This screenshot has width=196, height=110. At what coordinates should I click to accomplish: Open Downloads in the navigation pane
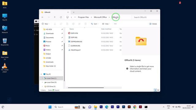point(50,33)
